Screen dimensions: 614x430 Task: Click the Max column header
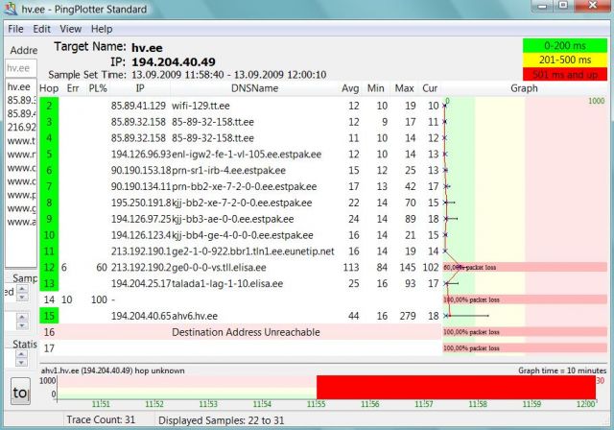point(404,88)
